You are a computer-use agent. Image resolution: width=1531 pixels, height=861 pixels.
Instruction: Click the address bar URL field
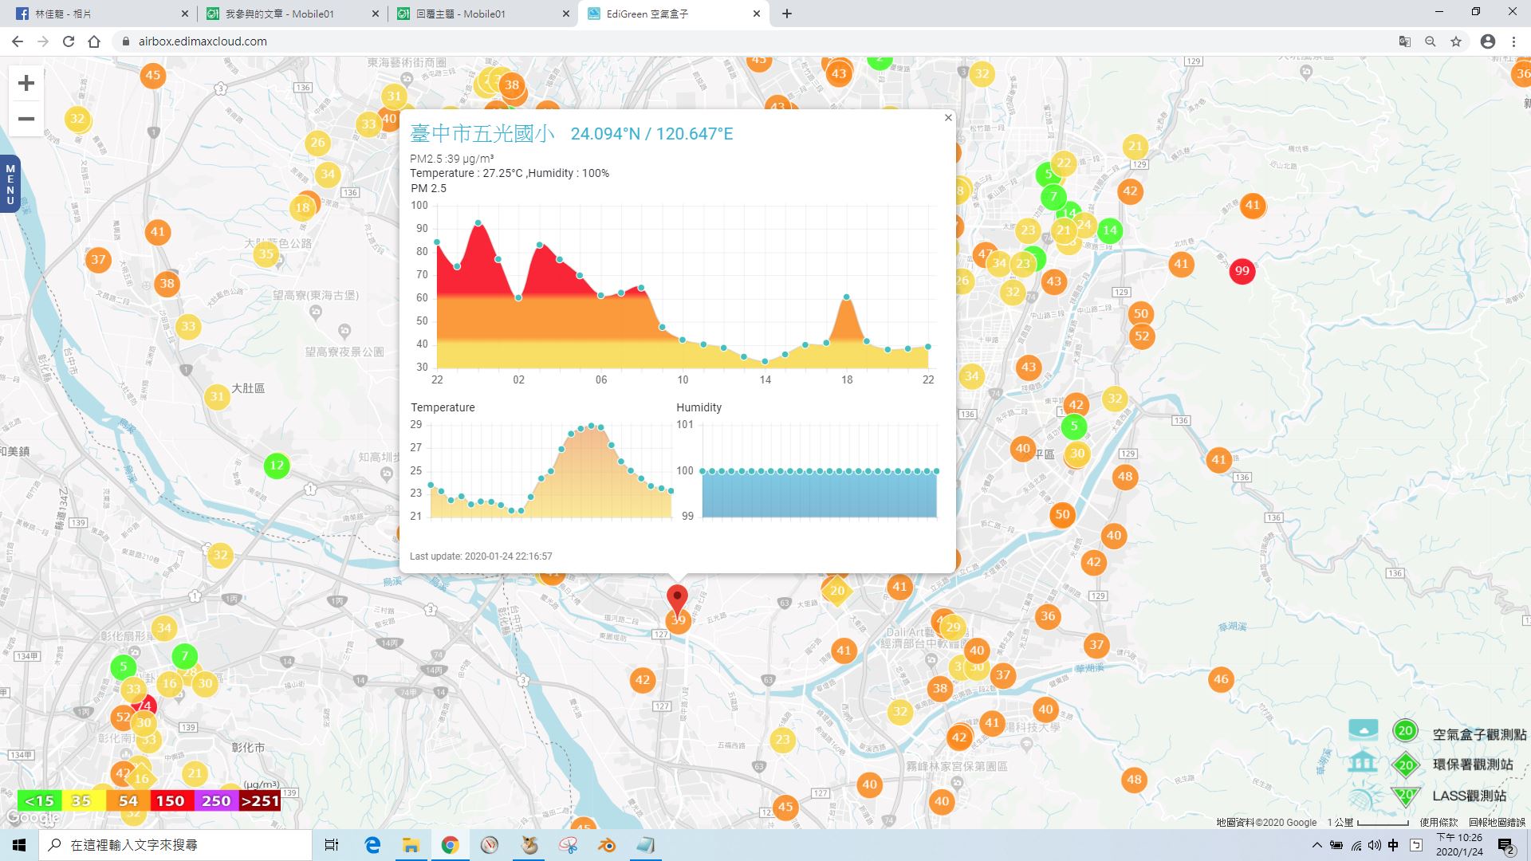click(750, 41)
